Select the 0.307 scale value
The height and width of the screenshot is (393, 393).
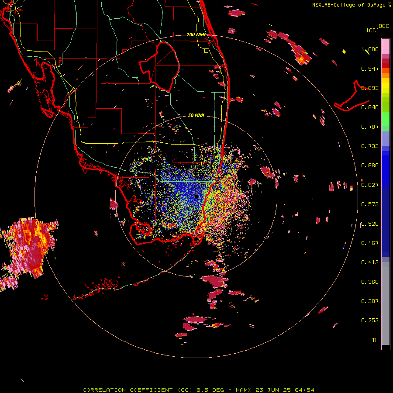click(x=370, y=301)
